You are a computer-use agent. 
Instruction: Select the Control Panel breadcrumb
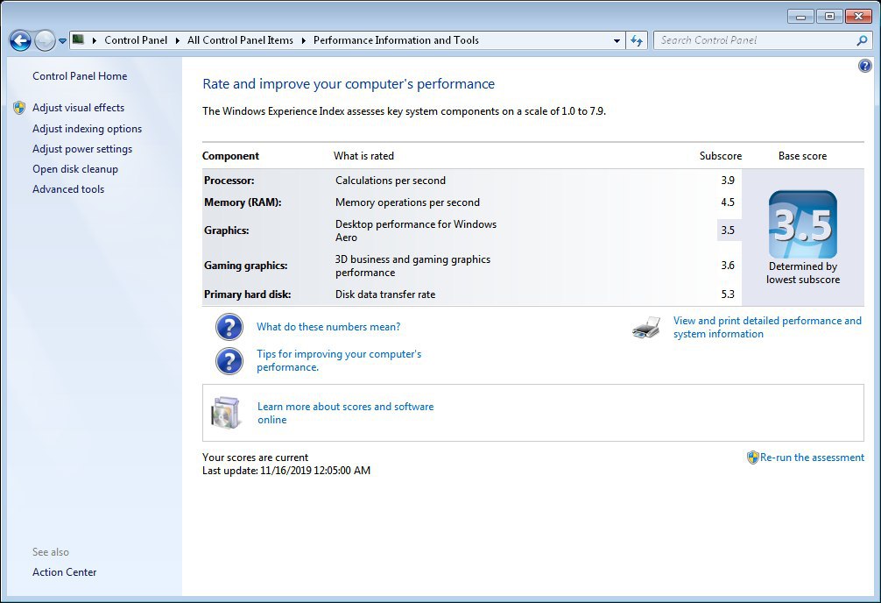(x=136, y=40)
